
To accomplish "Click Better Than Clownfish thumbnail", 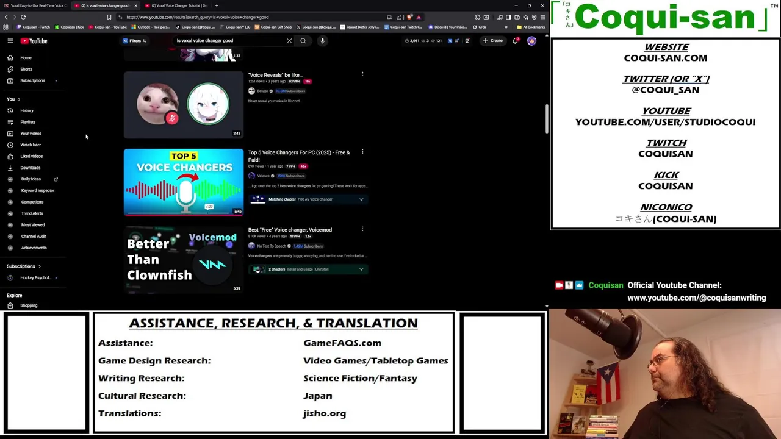I will tap(184, 260).
